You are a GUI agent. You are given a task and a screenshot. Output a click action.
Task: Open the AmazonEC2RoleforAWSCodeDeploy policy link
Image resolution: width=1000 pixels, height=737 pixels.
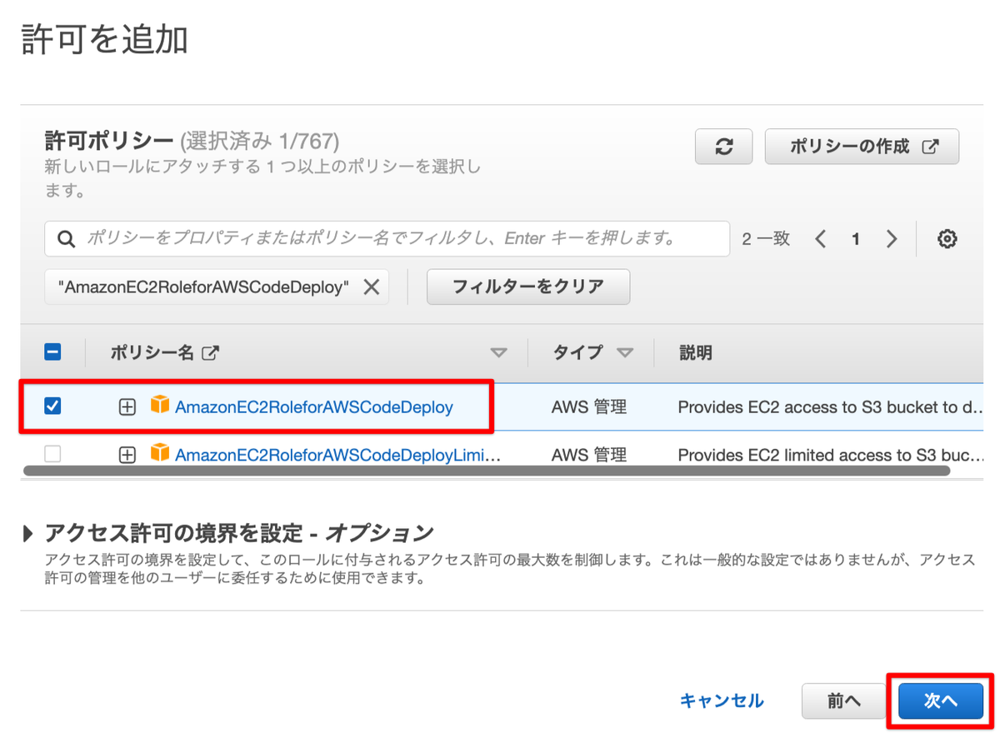click(x=314, y=407)
